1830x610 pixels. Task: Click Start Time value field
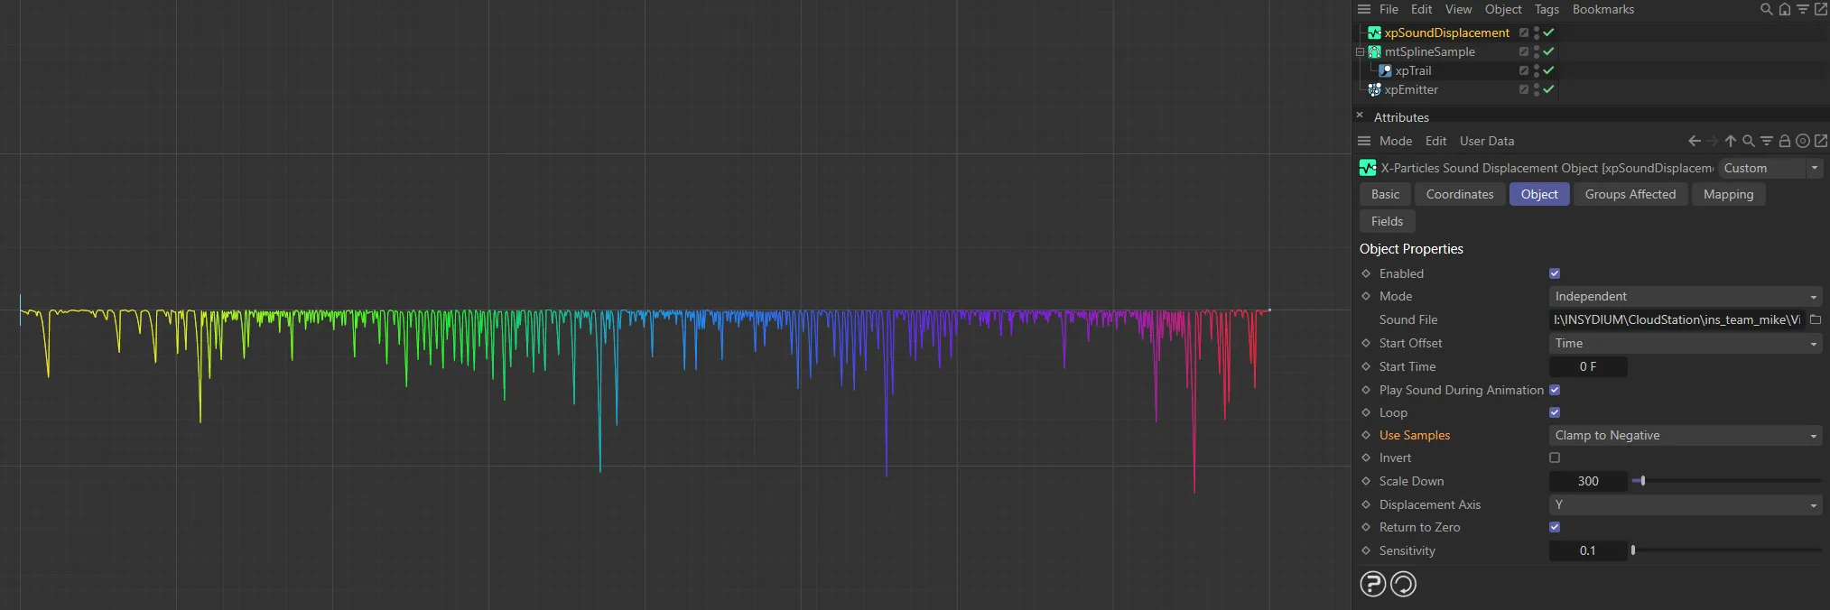click(1588, 366)
